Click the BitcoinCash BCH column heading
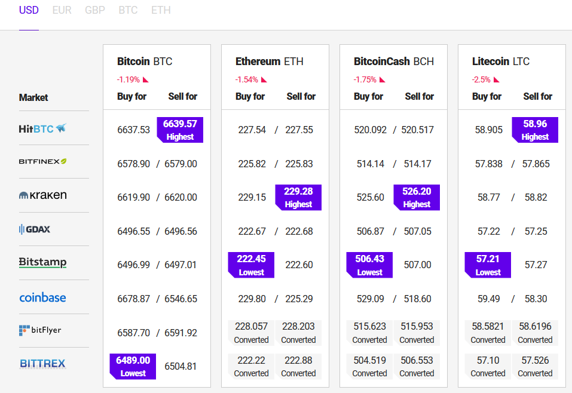 click(394, 62)
